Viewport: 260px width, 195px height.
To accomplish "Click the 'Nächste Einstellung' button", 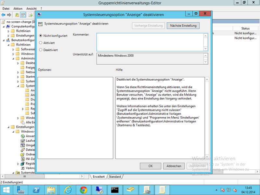I will pos(183,26).
